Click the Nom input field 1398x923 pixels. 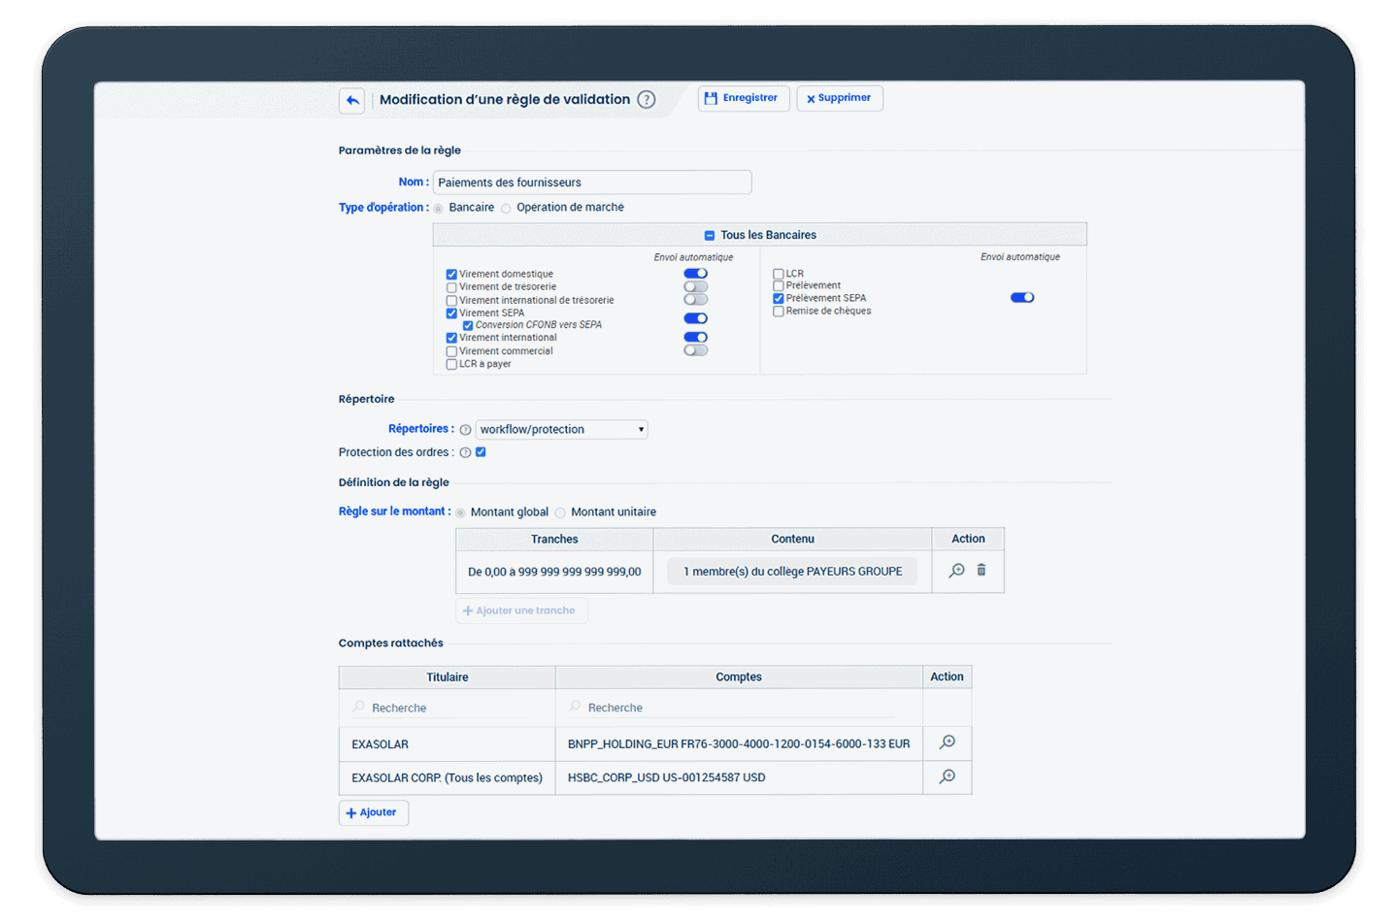coord(591,182)
